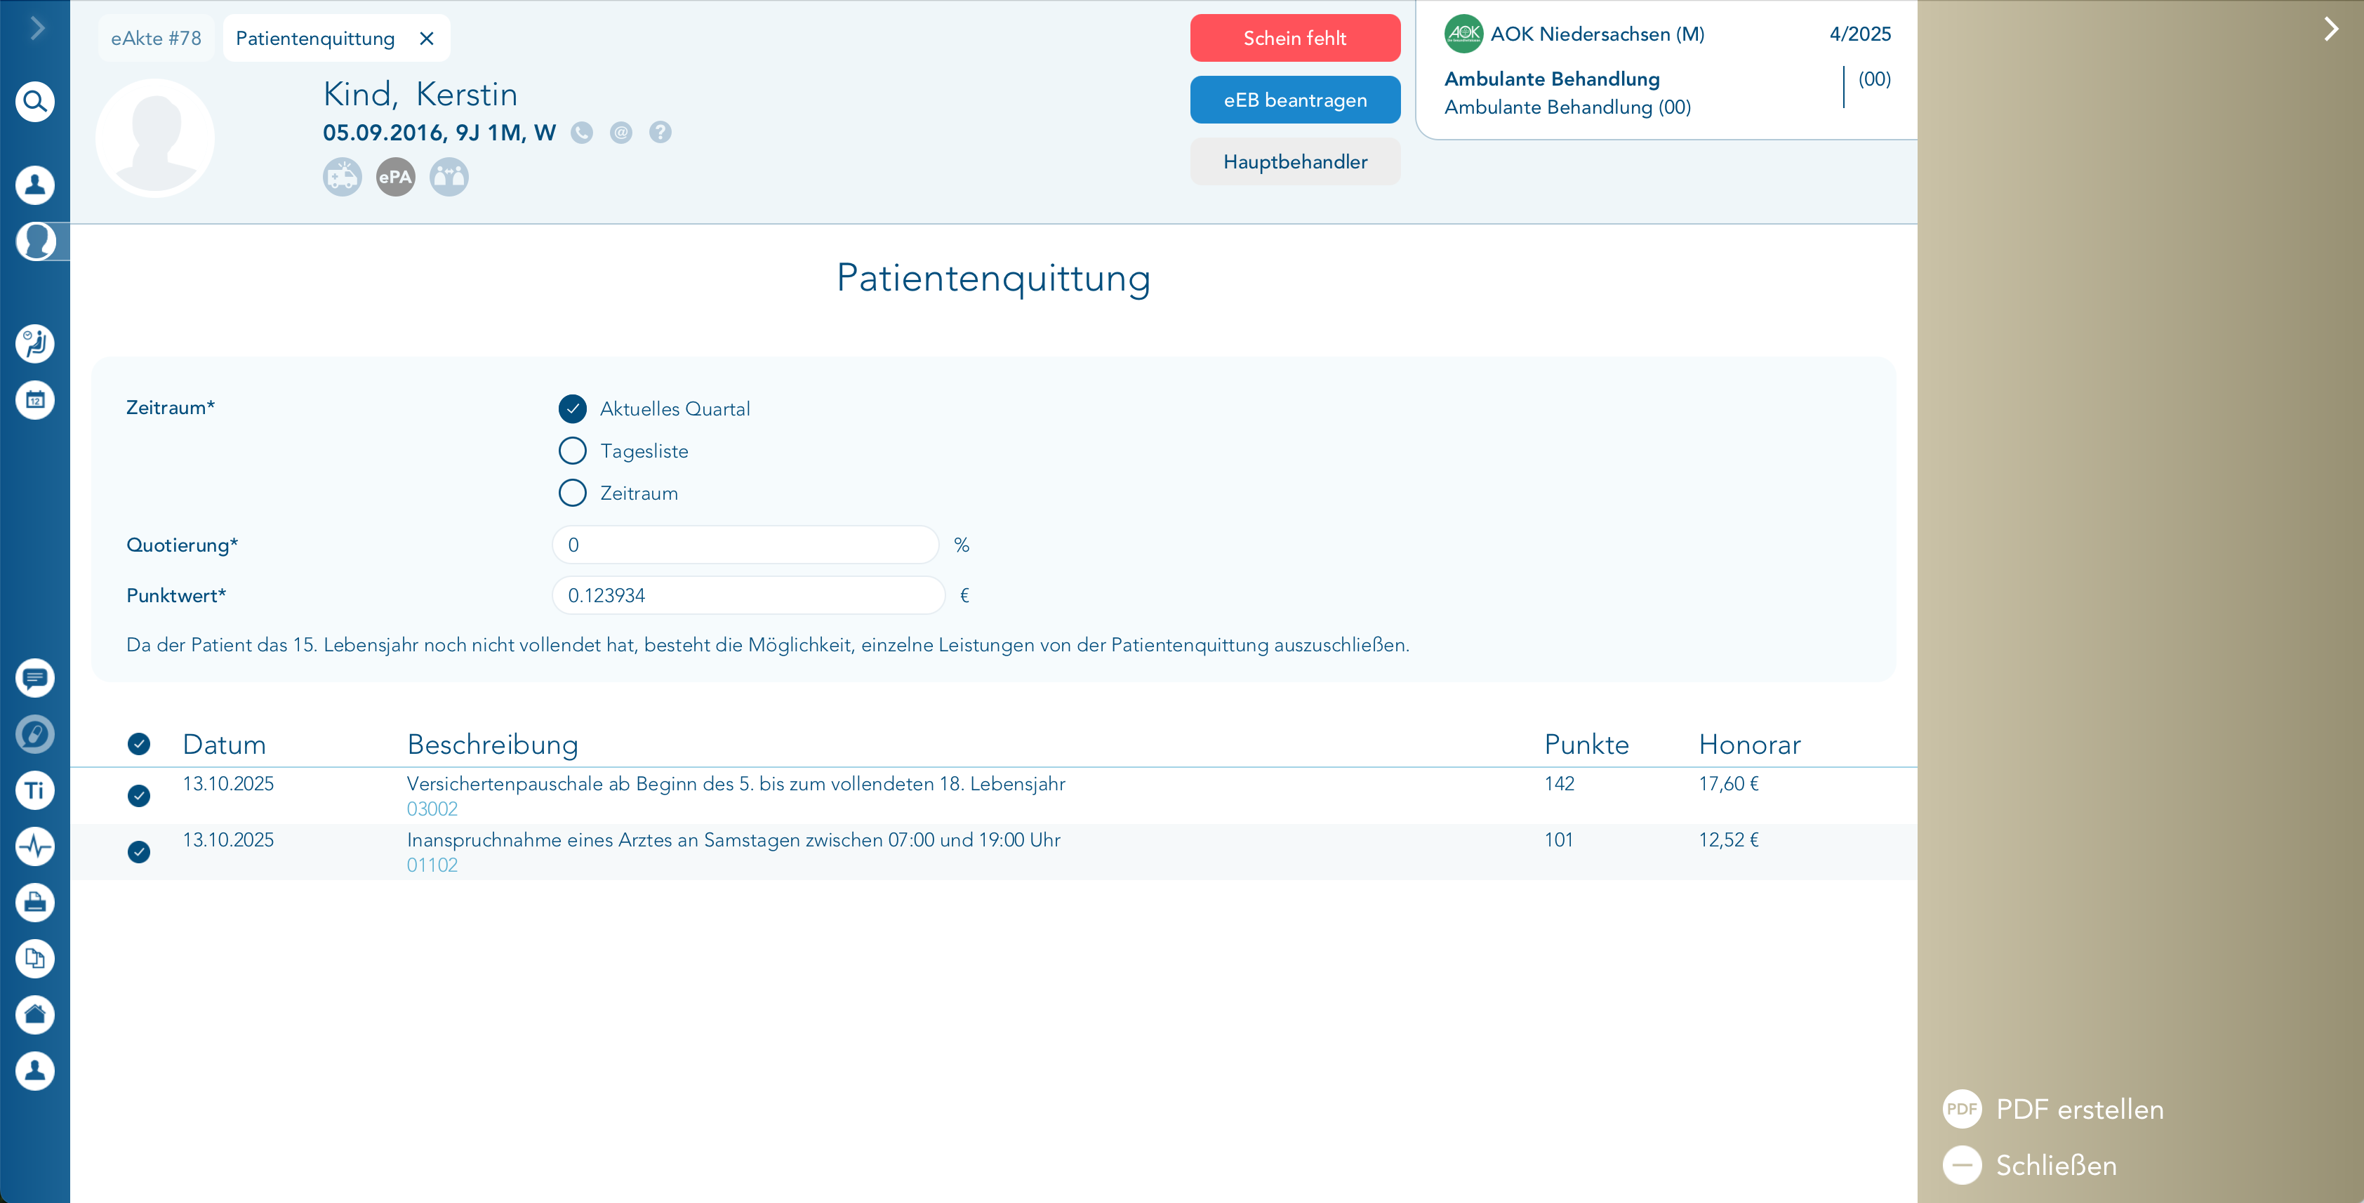Expand the collapsed right panel via the chevron
Viewport: 2364px width, 1203px height.
pyautogui.click(x=2330, y=29)
